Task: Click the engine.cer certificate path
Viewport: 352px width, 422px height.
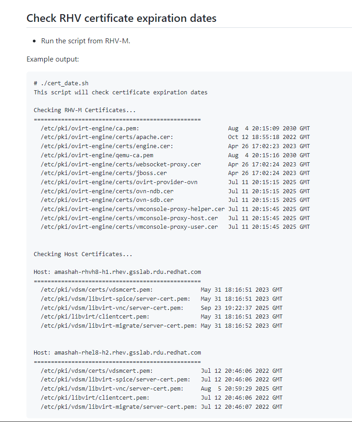Action: (107, 146)
